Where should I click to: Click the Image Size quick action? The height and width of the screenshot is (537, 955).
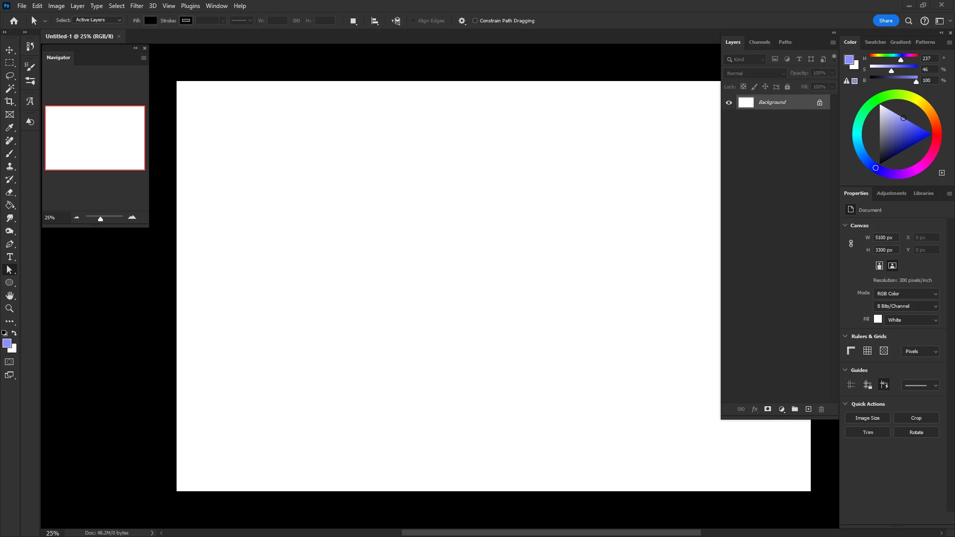coord(867,418)
